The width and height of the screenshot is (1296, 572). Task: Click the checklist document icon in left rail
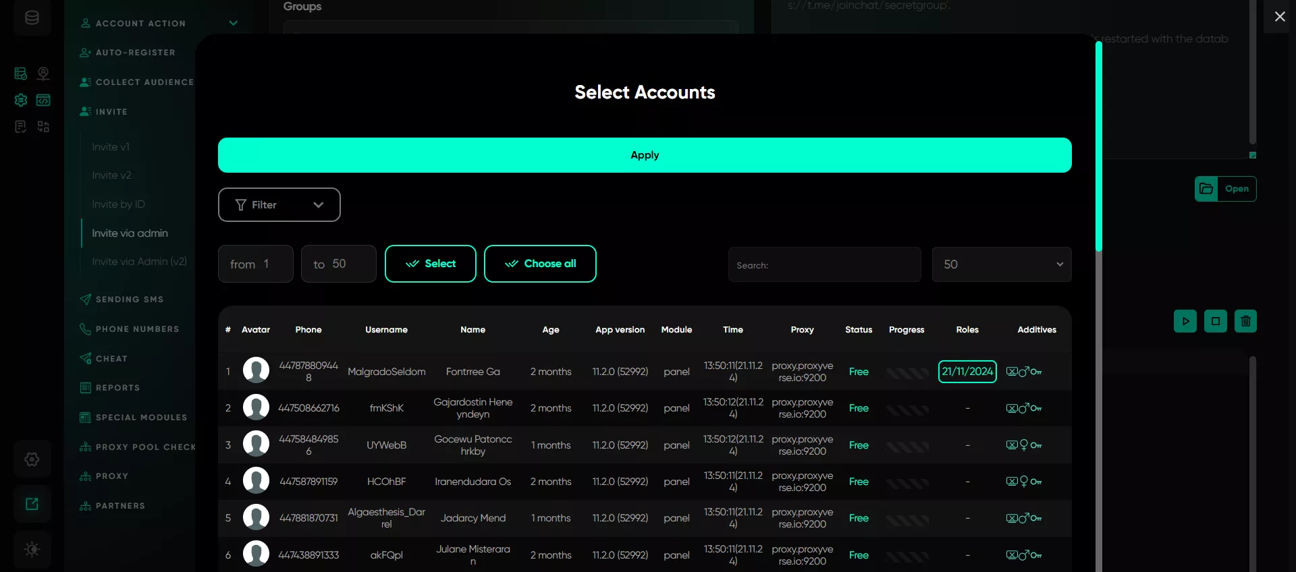(21, 127)
